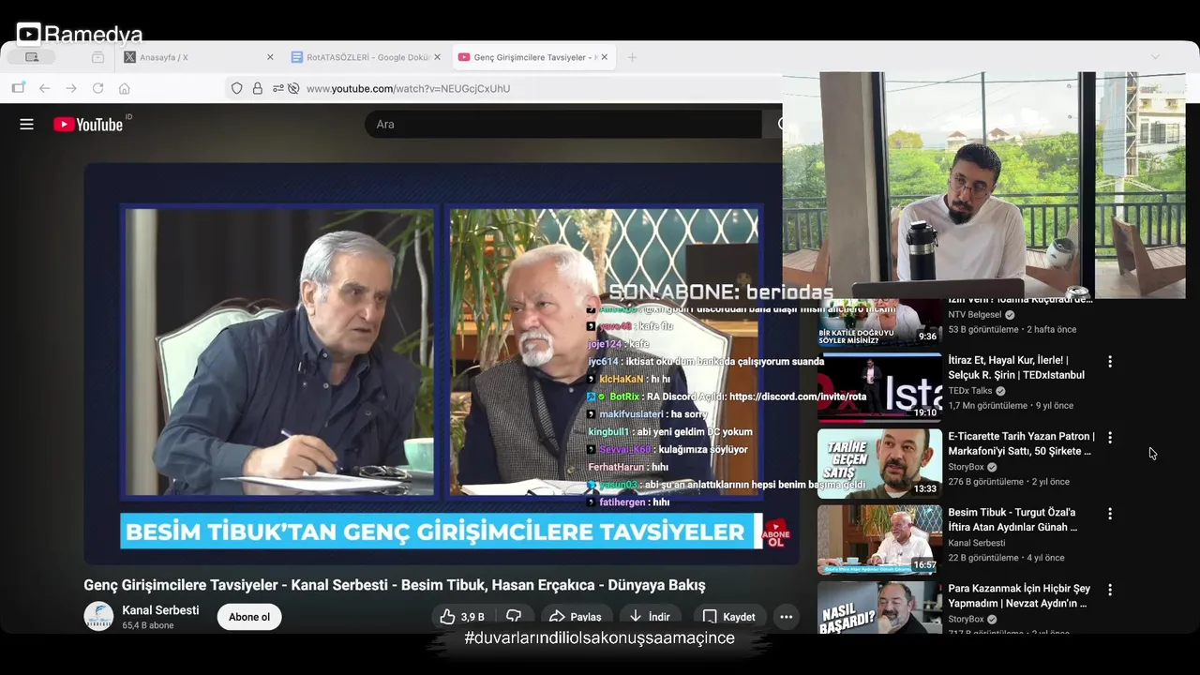The height and width of the screenshot is (675, 1200).
Task: Reload the page with the refresh icon
Action: tap(97, 88)
